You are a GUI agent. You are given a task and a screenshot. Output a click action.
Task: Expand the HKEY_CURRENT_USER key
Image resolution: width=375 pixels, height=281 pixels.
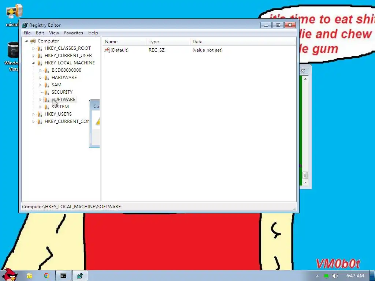(x=33, y=56)
